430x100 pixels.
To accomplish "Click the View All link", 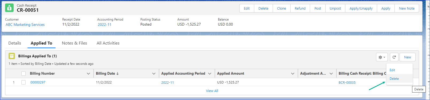I will (x=212, y=91).
